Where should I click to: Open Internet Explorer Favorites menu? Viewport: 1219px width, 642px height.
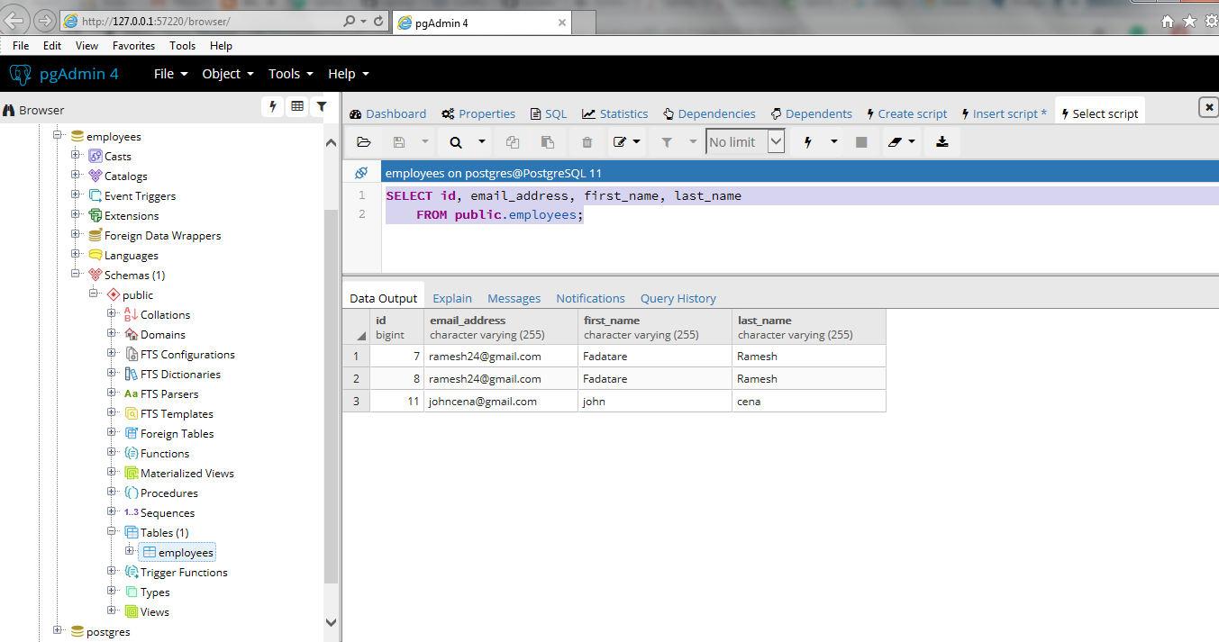point(133,46)
